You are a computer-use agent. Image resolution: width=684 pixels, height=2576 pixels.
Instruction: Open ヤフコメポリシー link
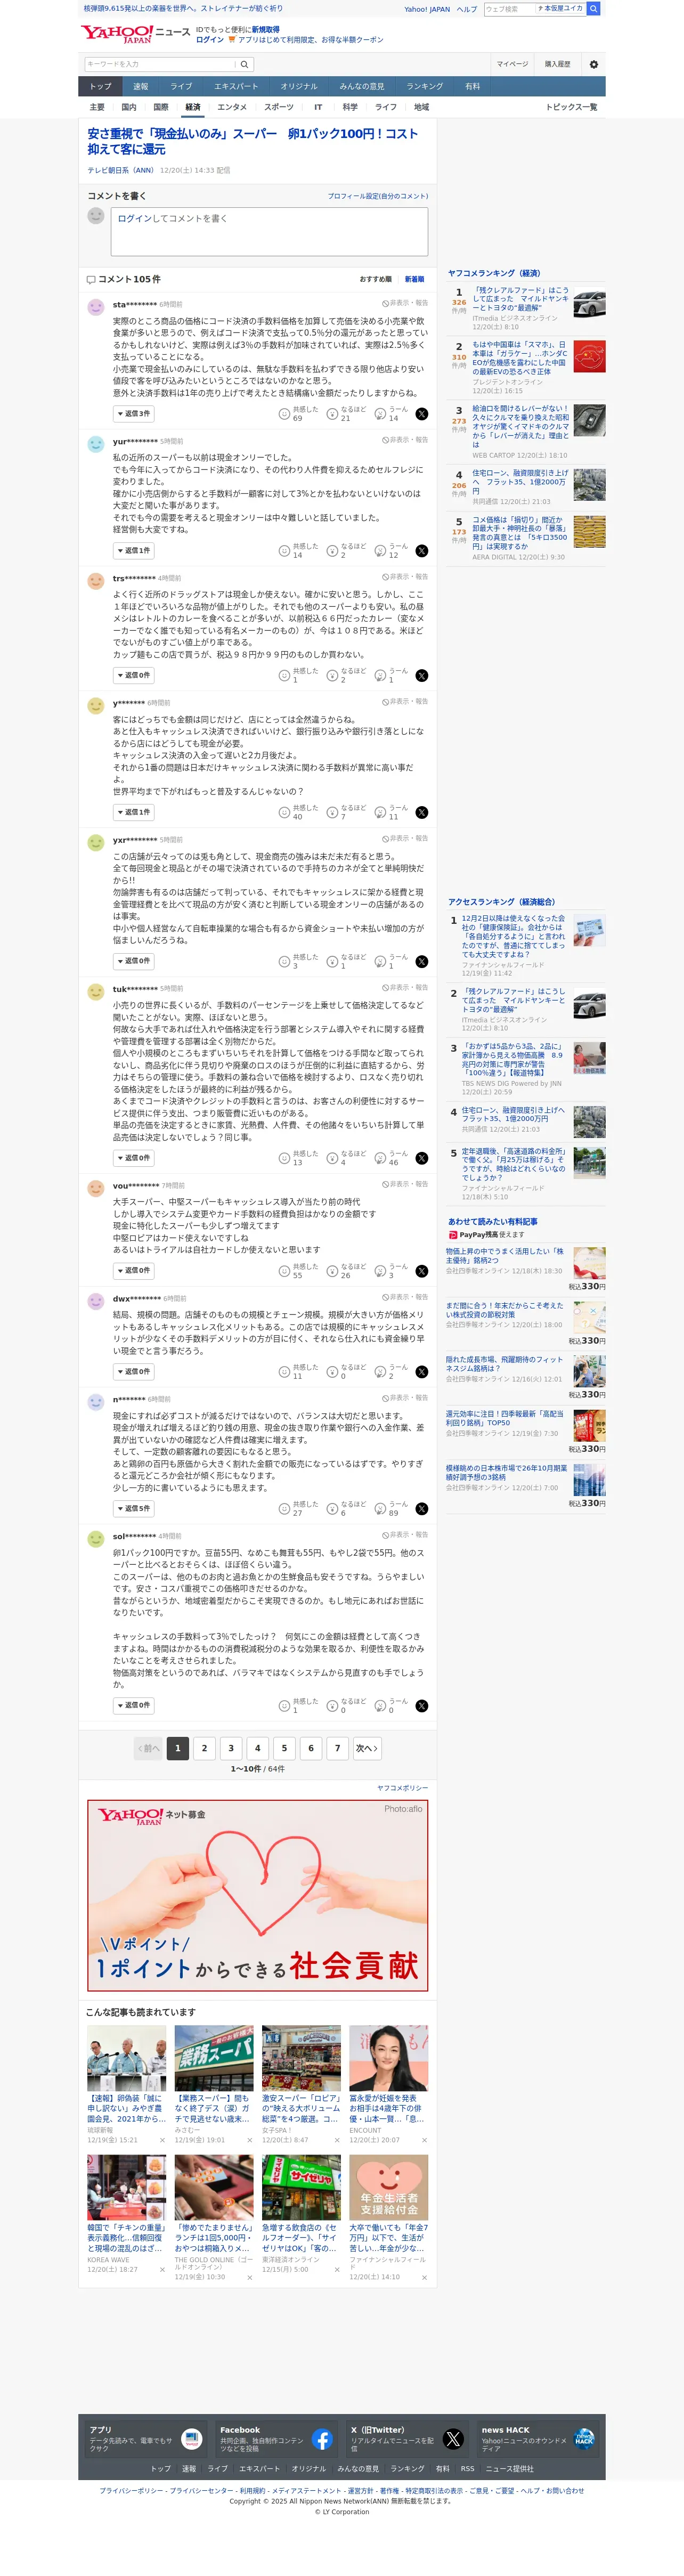click(x=402, y=1787)
